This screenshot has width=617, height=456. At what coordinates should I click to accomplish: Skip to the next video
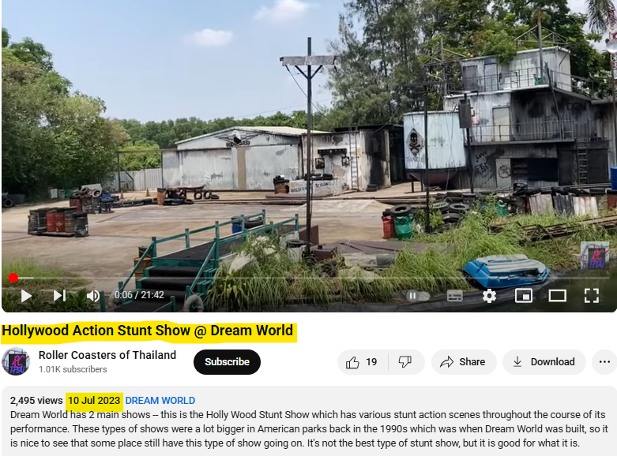60,296
